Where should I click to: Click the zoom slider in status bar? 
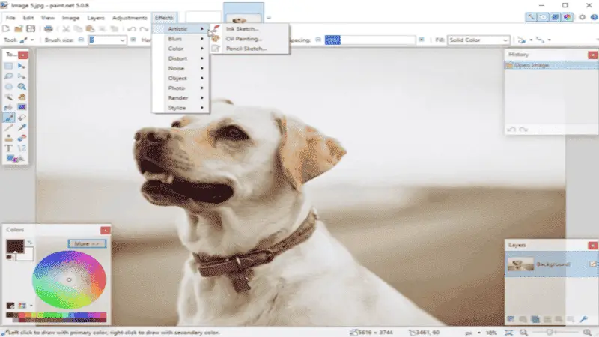555,333
